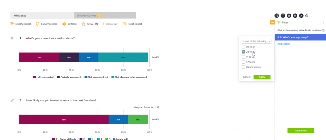Viewport: 326px width, 140px height.
Task: Click the 'Fully vaccinated' legend color swatch
Action: (34, 77)
